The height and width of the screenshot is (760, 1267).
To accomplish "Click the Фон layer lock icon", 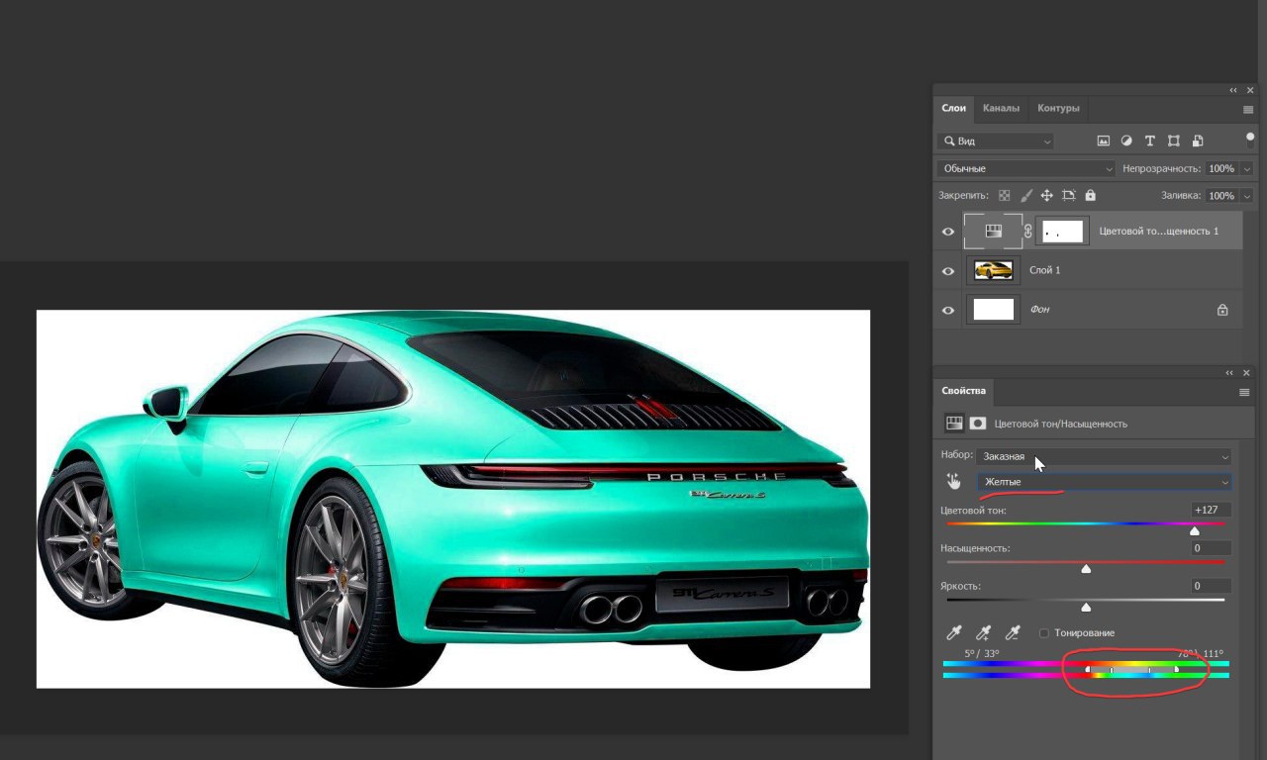I will 1222,310.
